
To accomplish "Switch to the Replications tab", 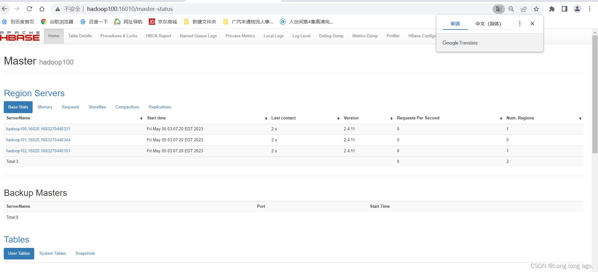I will 160,107.
